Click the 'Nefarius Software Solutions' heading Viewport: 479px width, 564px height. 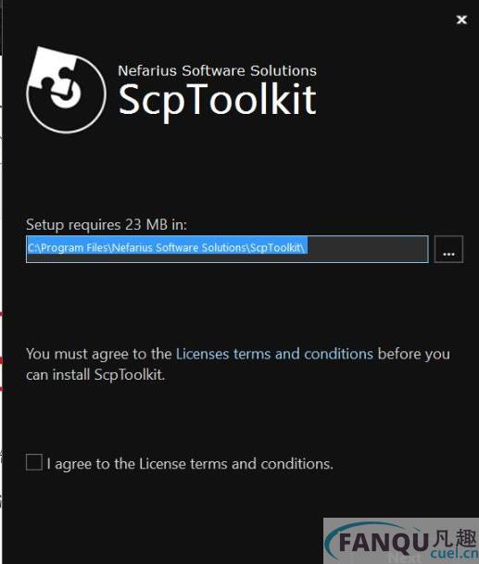click(218, 71)
